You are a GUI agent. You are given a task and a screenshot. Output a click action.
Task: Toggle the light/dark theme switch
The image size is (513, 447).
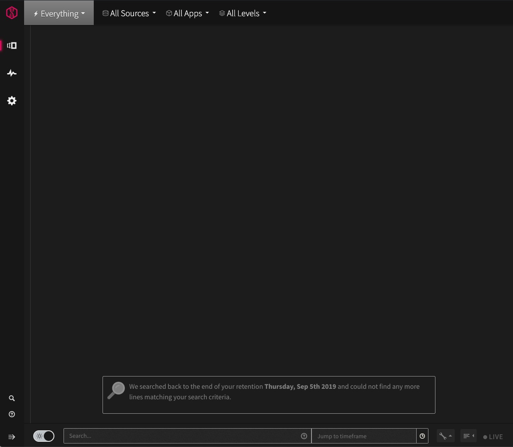pyautogui.click(x=44, y=436)
